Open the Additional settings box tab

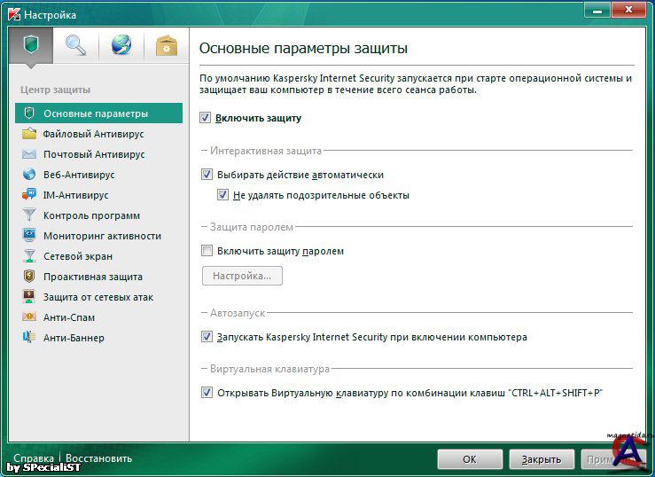click(x=167, y=45)
